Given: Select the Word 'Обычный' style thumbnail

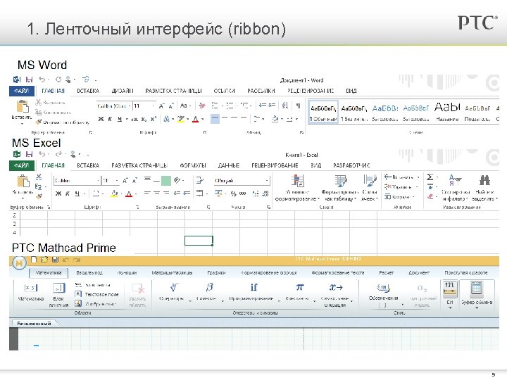Looking at the screenshot, I should point(323,112).
